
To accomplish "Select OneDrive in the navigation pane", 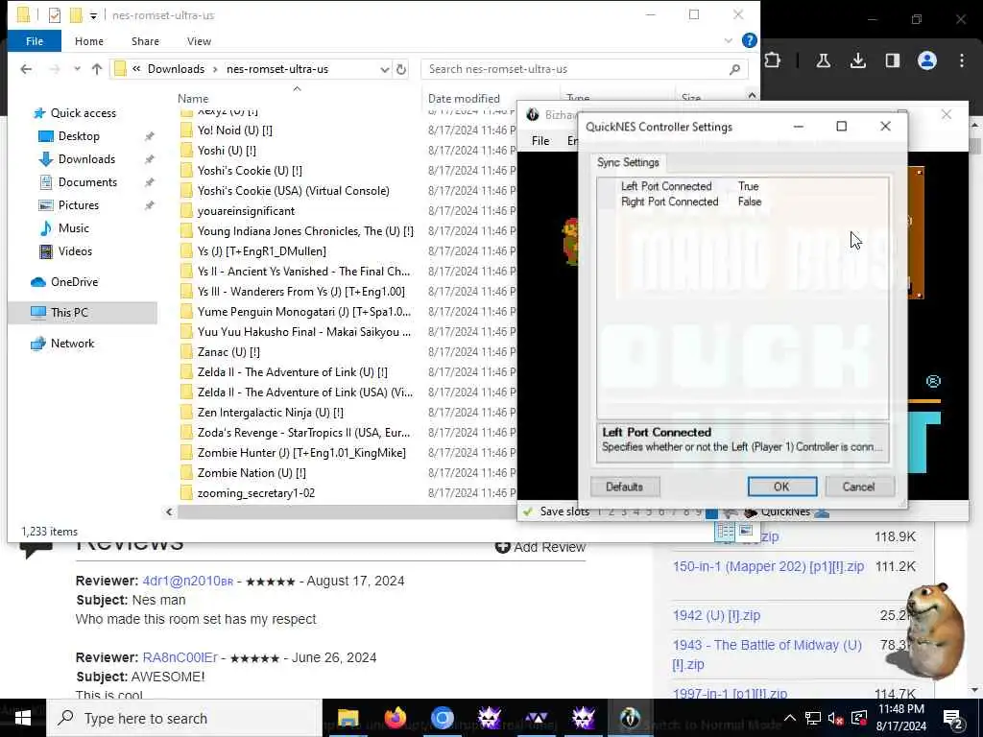I will click(74, 282).
